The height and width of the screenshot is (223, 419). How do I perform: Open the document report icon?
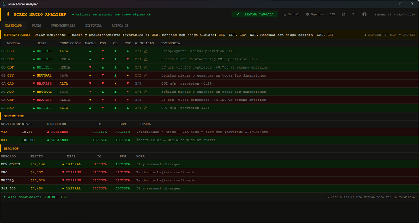343,14
